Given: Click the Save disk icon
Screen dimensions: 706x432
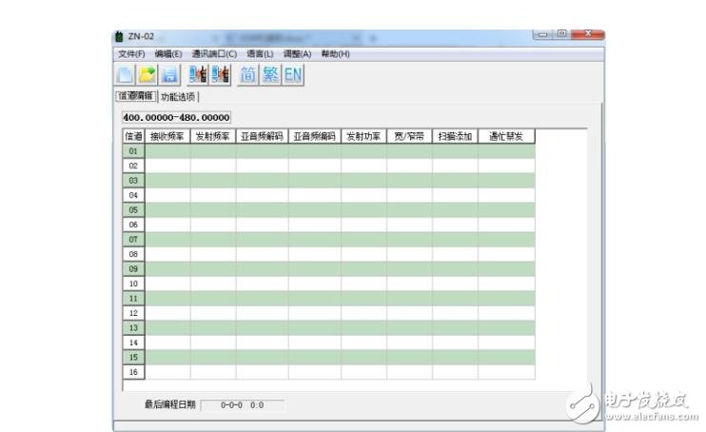Looking at the screenshot, I should pos(169,74).
